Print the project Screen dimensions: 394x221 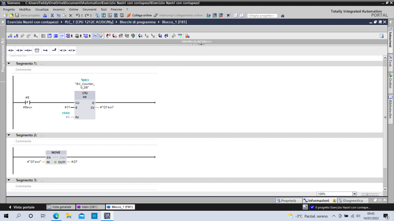click(x=45, y=15)
